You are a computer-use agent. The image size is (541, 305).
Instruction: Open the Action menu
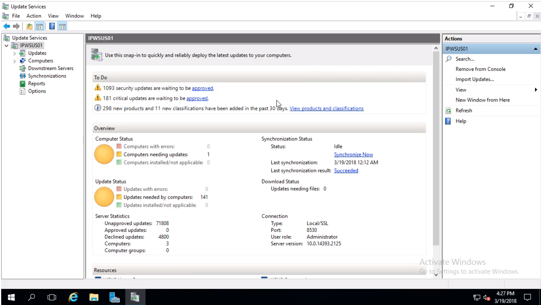click(34, 16)
